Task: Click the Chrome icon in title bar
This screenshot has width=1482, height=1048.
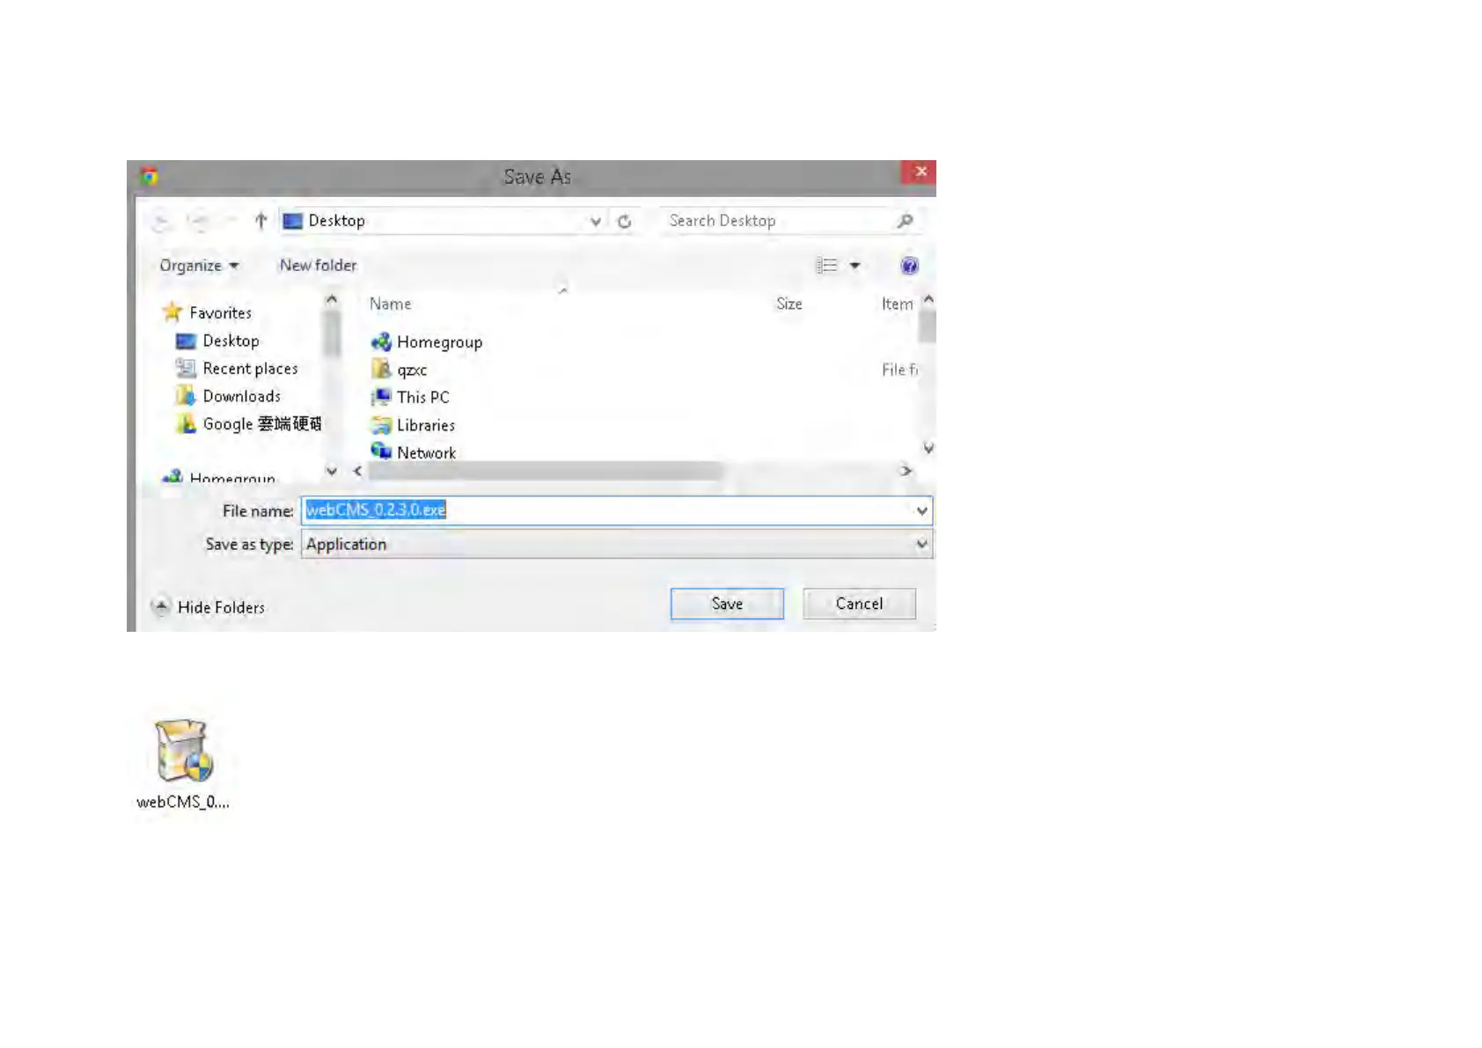Action: pos(150,177)
